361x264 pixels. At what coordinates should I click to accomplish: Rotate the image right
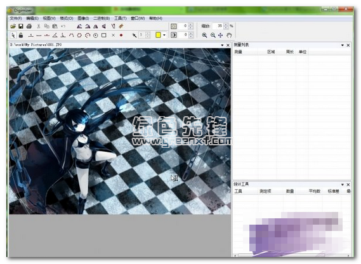(88, 26)
